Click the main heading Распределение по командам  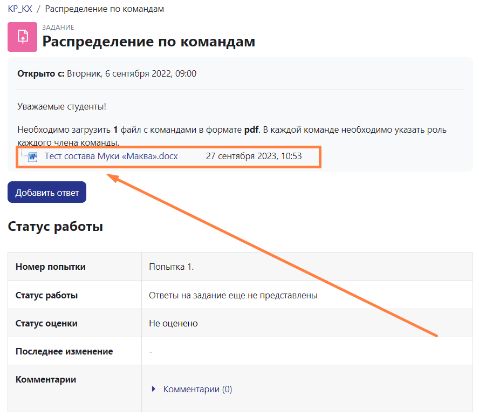(149, 42)
